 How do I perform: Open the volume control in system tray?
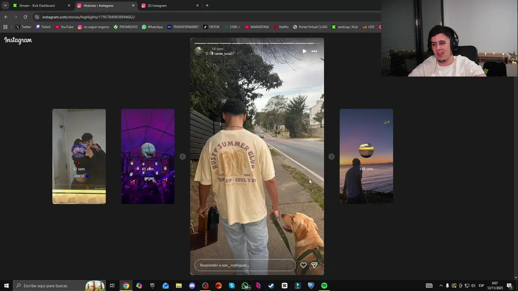tap(473, 286)
